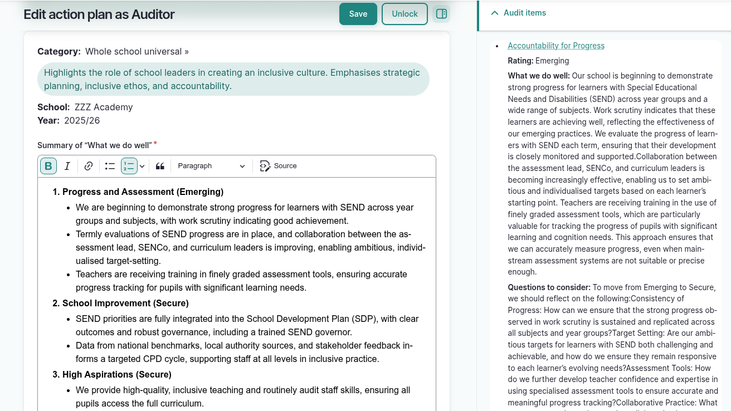The height and width of the screenshot is (411, 731).
Task: Expand the Whole school universal category chevron
Action: tap(186, 51)
